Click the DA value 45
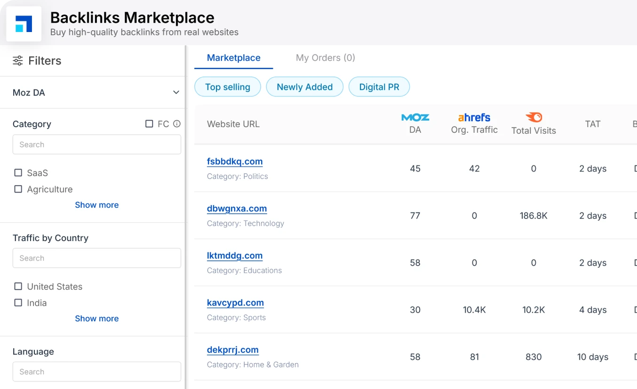The image size is (637, 389). tap(415, 169)
